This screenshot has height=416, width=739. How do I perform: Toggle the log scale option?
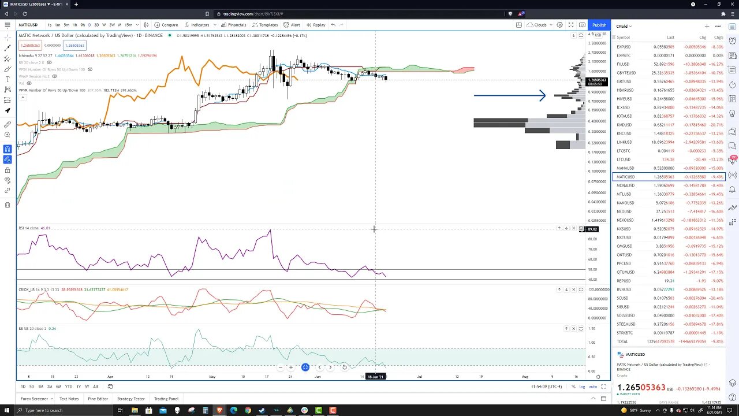pos(582,387)
